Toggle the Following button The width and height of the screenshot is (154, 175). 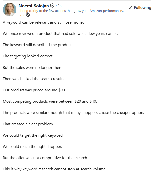click(140, 8)
